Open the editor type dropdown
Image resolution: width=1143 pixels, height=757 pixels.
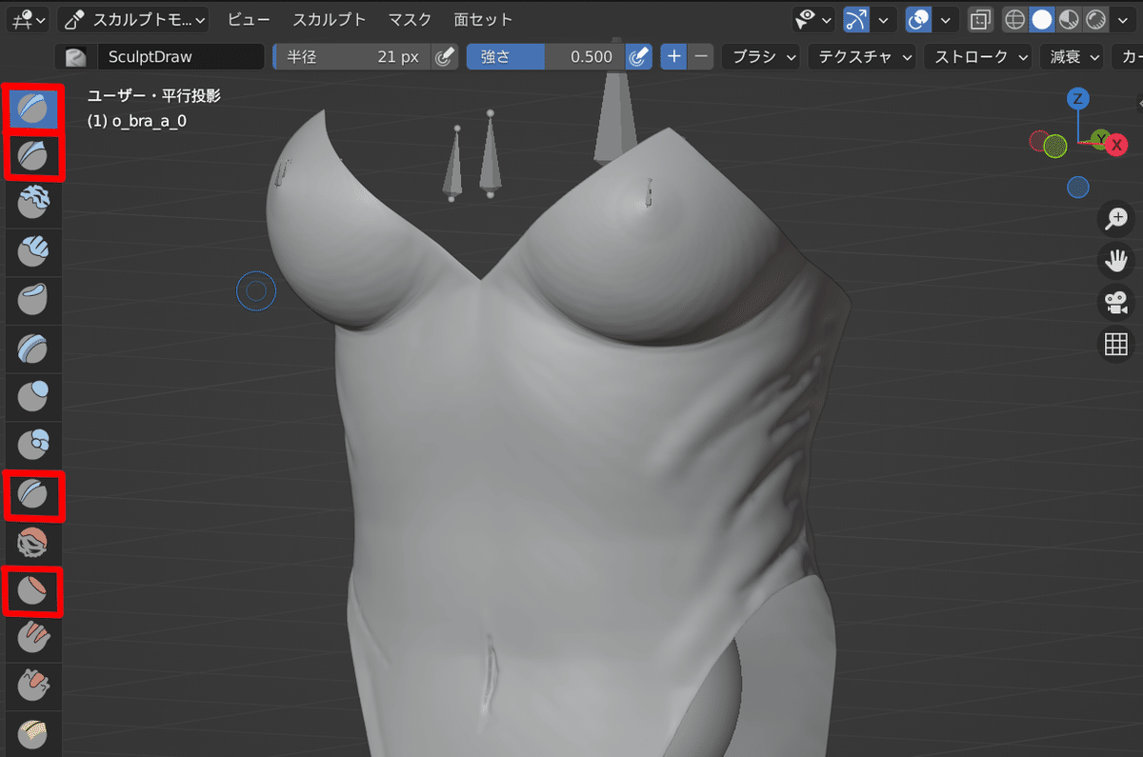click(28, 19)
